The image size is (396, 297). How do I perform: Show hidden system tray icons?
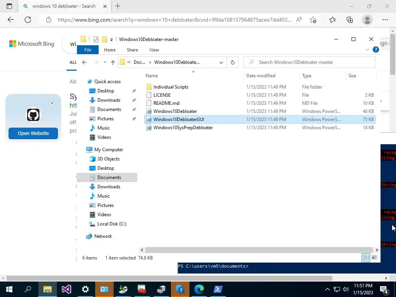pyautogui.click(x=327, y=289)
